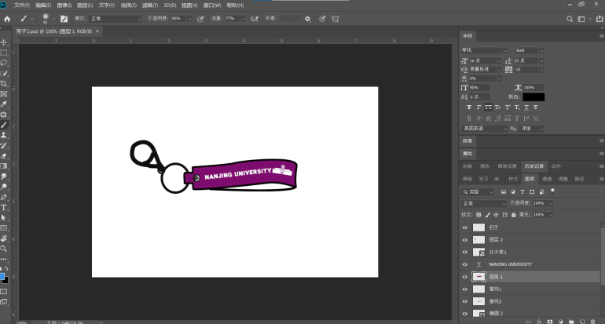Click the foreground color swatch
605x324 pixels.
click(2, 277)
